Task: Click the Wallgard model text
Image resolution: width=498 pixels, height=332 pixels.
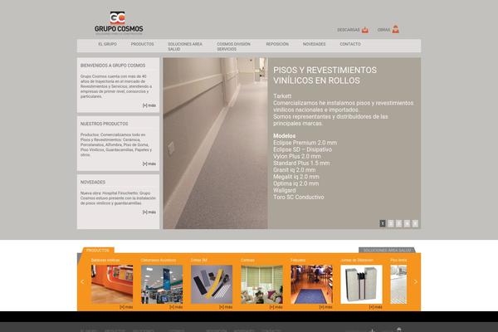Action: pos(284,191)
